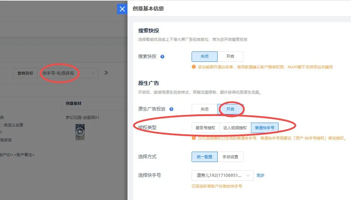This screenshot has width=351, height=200.
Task: Select 统一配置 as the selection method
Action: coord(204,157)
